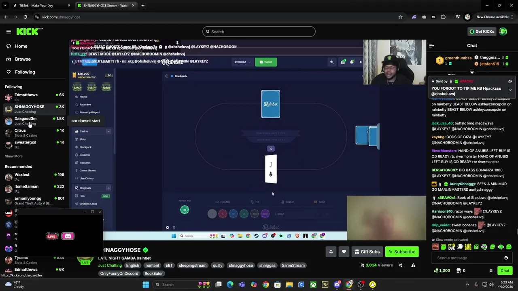Open Tyceno recommended channel
Viewport: 518px width, 291px height.
tap(34, 260)
